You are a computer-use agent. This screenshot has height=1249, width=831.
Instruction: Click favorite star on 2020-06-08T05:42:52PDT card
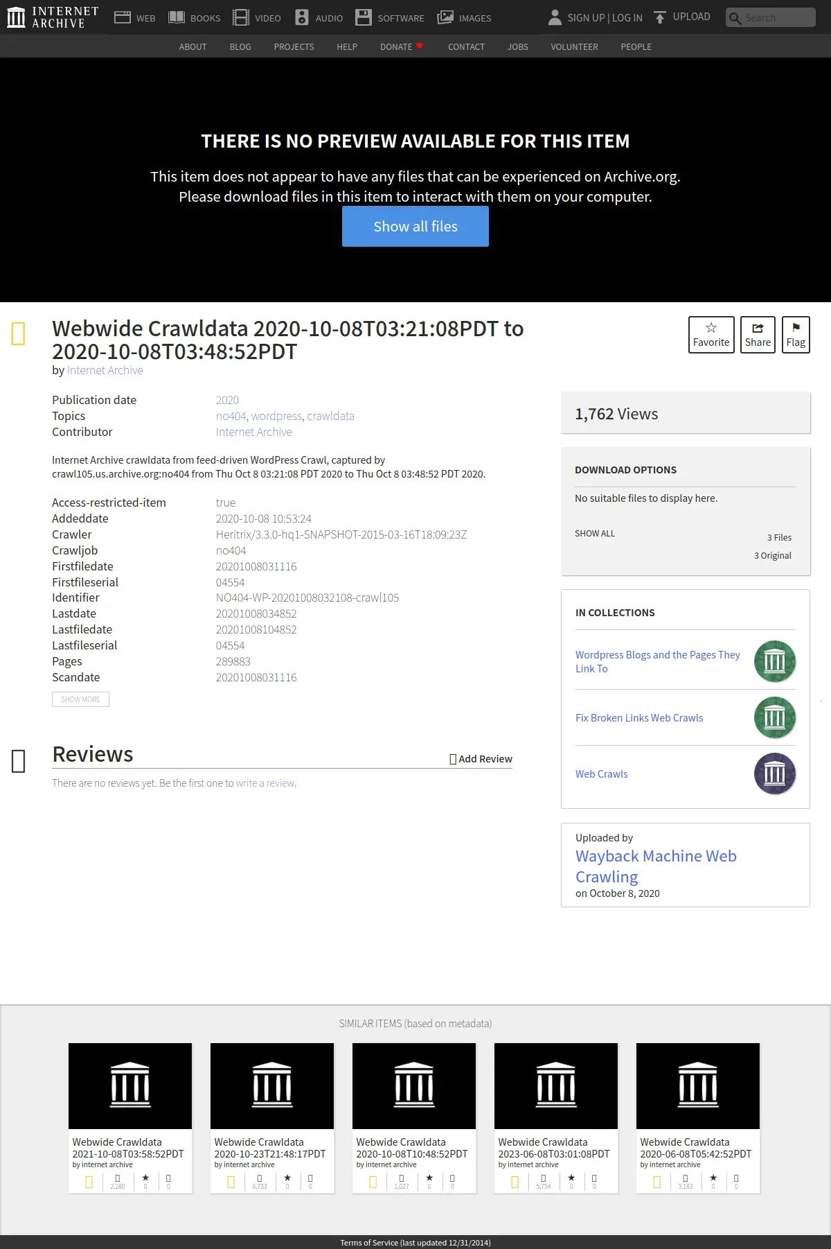point(713,1178)
